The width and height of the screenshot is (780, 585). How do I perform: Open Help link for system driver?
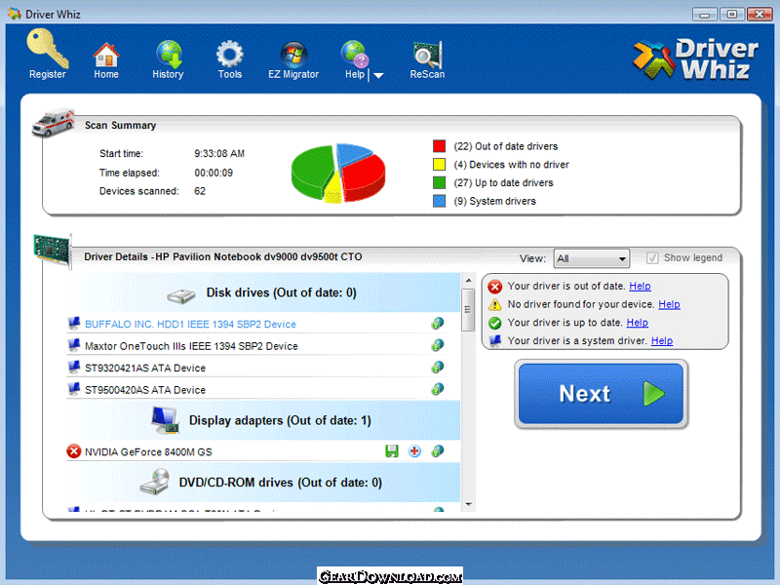(x=662, y=340)
